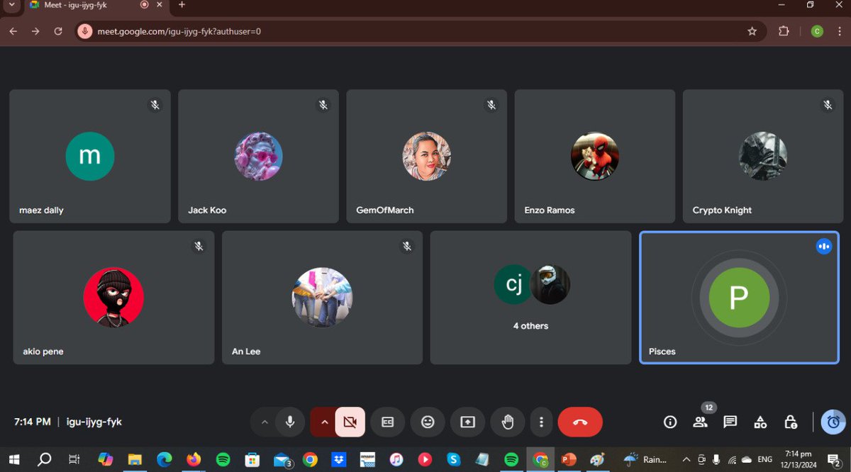Open Firefox from the taskbar
Image resolution: width=851 pixels, height=472 pixels.
click(x=193, y=459)
